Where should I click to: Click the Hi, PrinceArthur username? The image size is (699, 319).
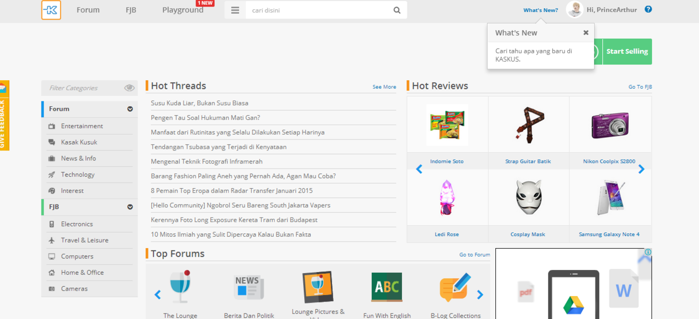click(612, 10)
